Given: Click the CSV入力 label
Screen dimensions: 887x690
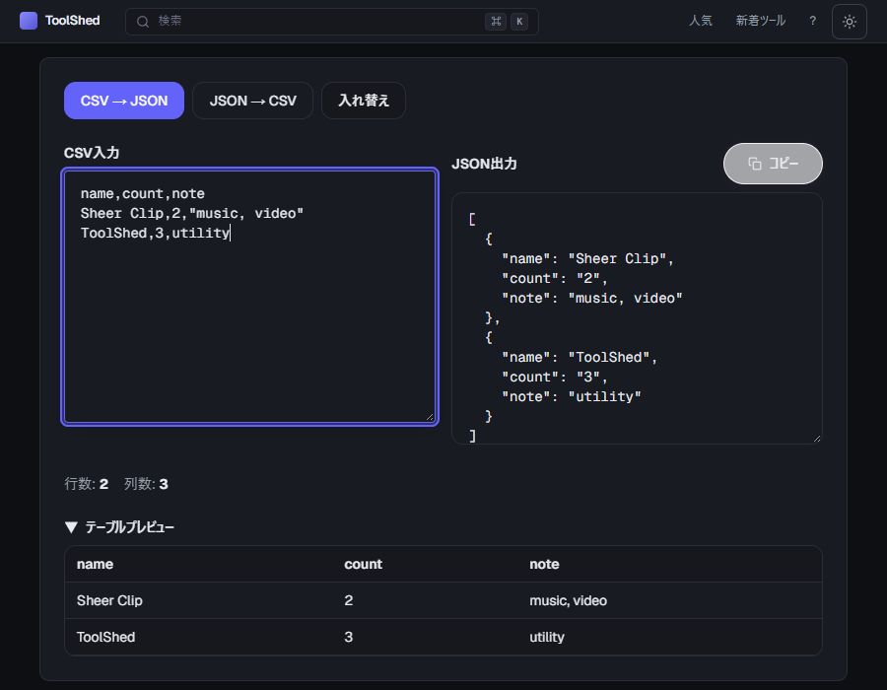Looking at the screenshot, I should 92,153.
